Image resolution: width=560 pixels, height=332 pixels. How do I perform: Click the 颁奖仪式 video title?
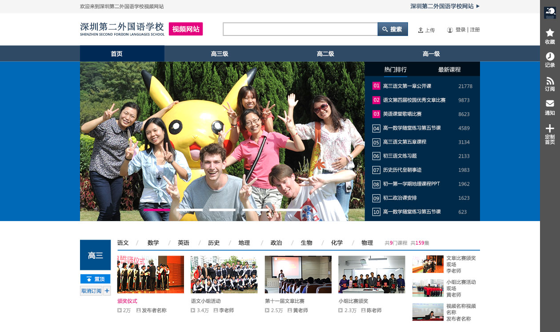point(127,301)
